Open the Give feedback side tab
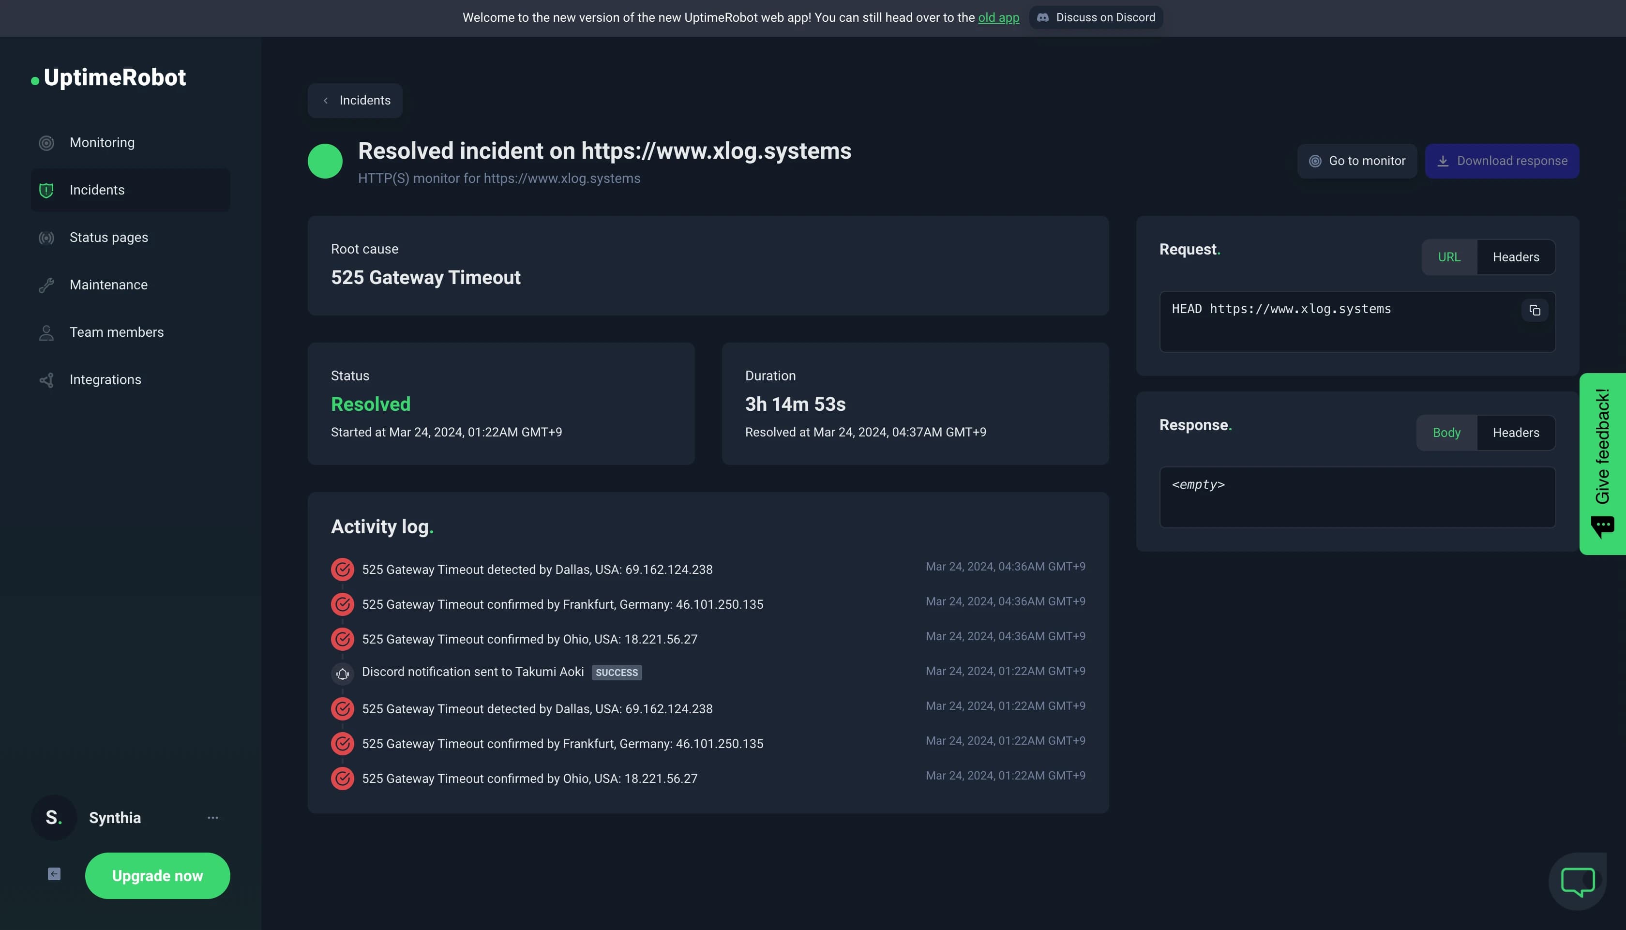Viewport: 1626px width, 930px height. (1602, 464)
